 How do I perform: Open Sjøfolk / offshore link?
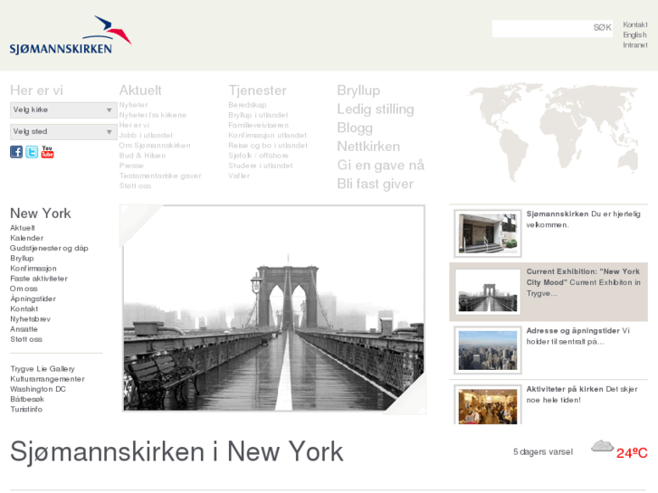[258, 156]
